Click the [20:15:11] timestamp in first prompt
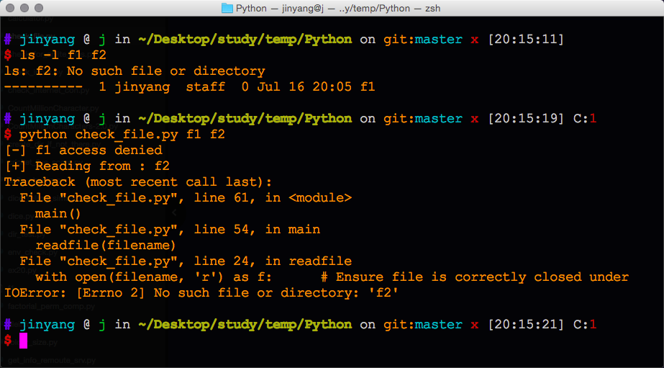The image size is (664, 368). point(526,40)
